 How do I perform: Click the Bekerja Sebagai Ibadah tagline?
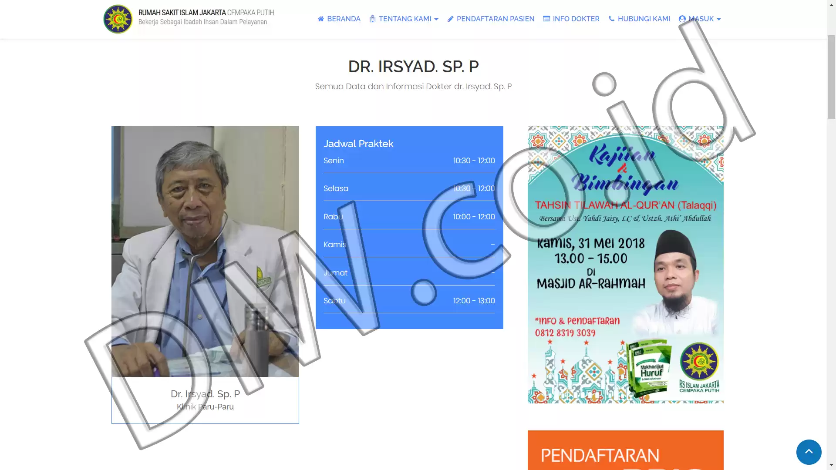point(202,22)
